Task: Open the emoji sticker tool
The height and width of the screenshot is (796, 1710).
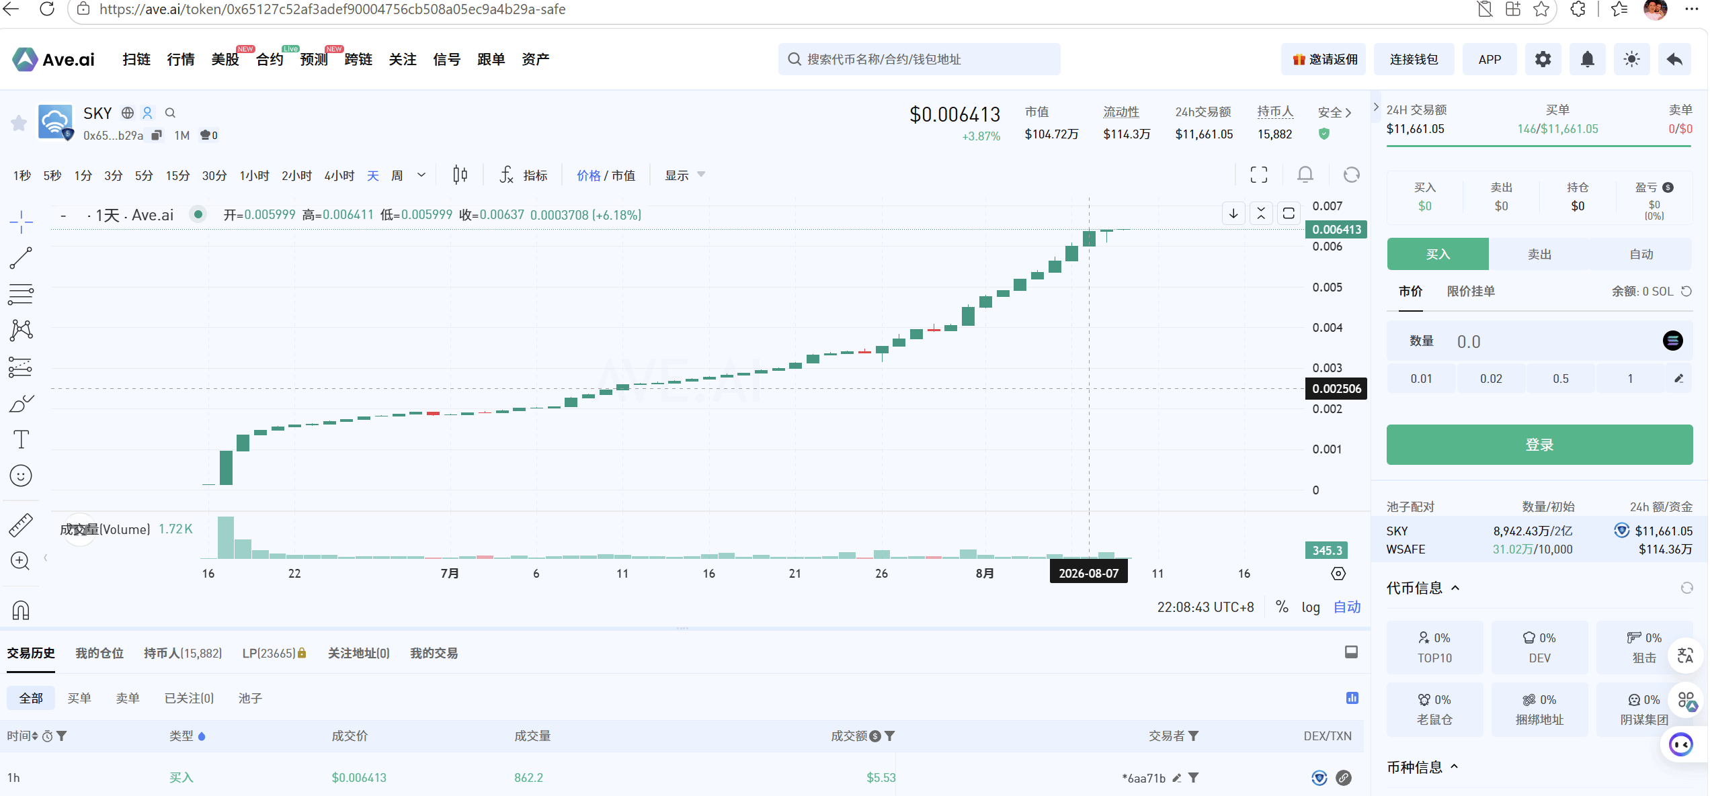Action: (x=21, y=476)
